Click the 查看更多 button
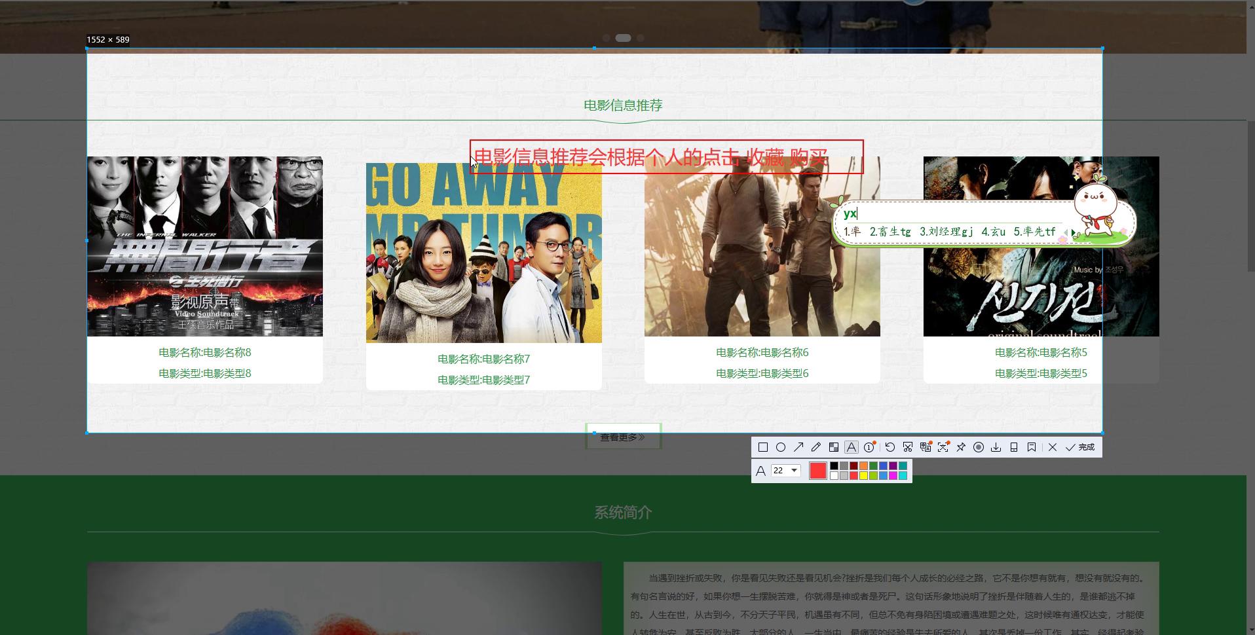 pyautogui.click(x=623, y=437)
